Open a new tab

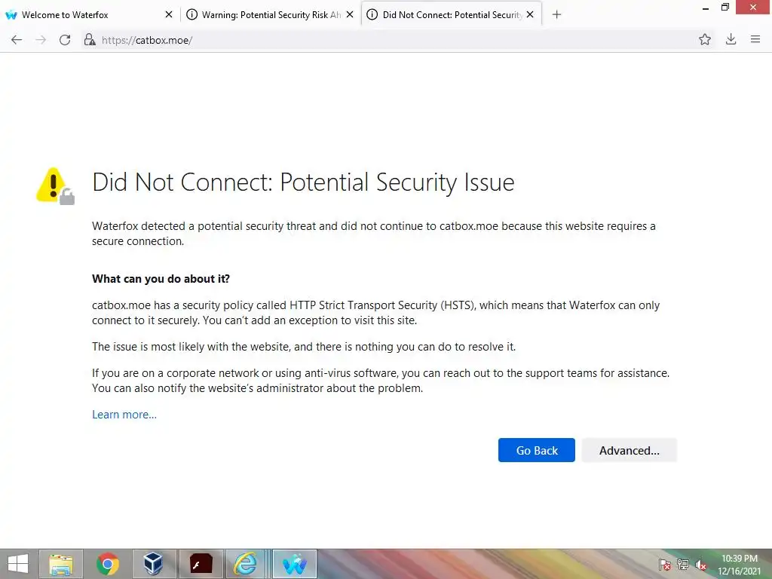point(556,14)
